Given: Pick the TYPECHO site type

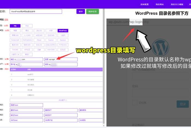Looking at the screenshot, I should tap(63, 45).
